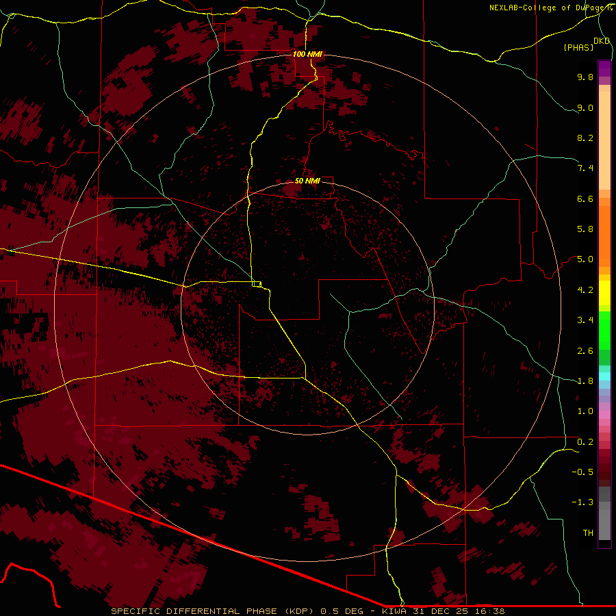The image size is (616, 616).
Task: Click the 8.2 value on color scale
Action: click(585, 138)
